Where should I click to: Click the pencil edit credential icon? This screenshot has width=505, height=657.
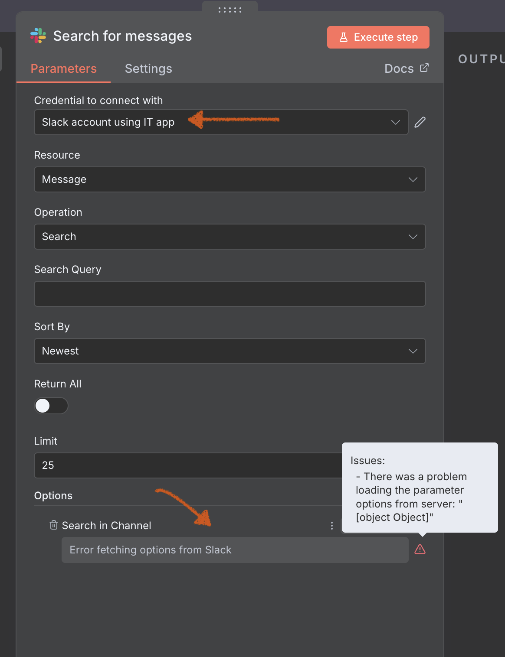pyautogui.click(x=420, y=122)
